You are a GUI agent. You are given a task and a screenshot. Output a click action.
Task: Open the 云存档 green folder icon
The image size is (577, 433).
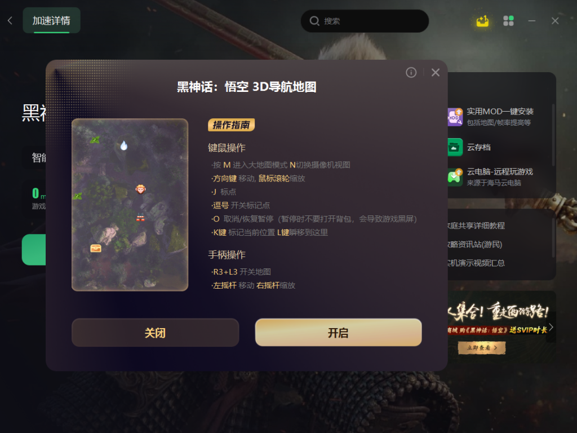pos(455,147)
